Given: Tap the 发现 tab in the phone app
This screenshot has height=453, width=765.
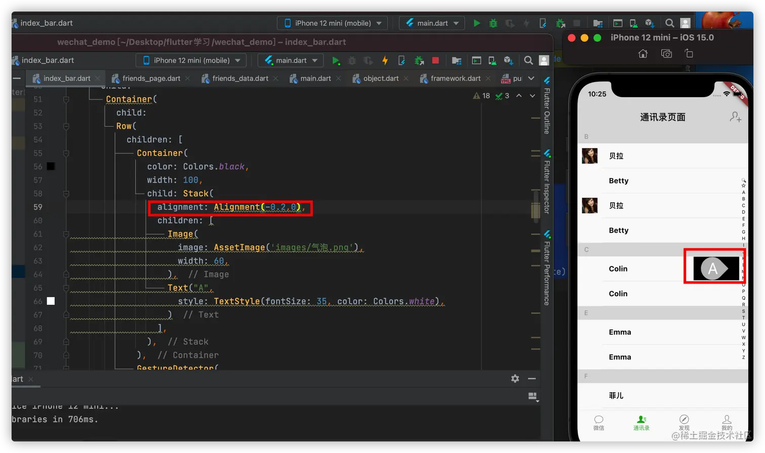Looking at the screenshot, I should pos(684,423).
